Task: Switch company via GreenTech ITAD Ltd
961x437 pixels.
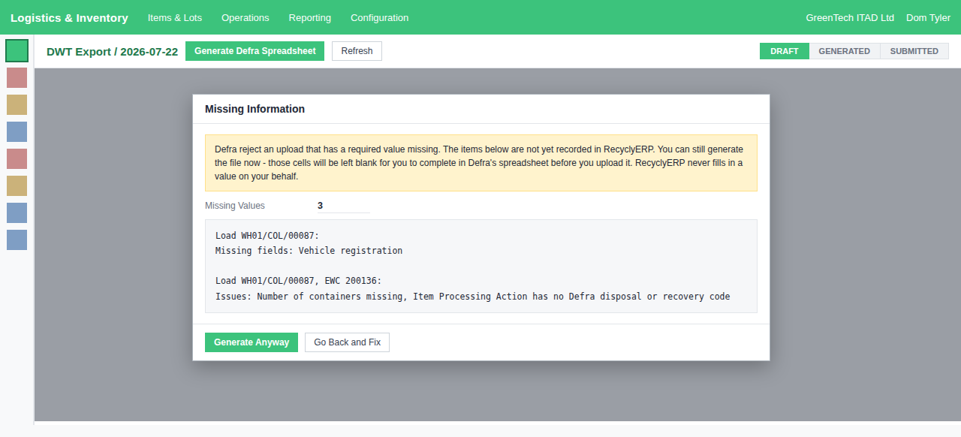Action: pos(850,17)
